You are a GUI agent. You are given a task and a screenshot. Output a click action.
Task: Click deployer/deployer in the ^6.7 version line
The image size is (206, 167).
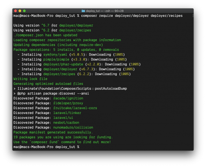[x=76, y=25]
